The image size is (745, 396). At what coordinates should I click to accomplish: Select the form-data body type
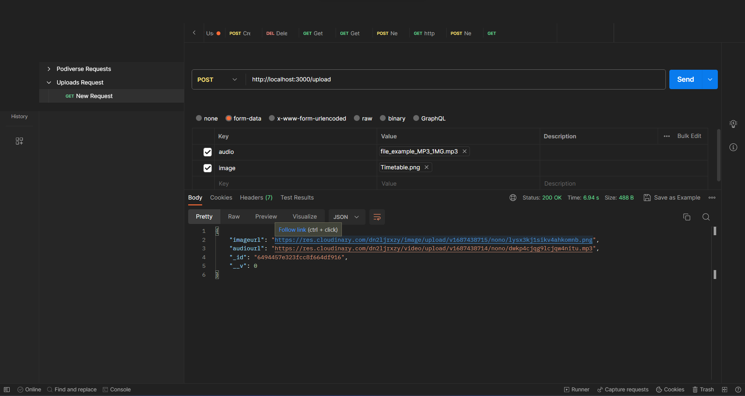click(229, 118)
